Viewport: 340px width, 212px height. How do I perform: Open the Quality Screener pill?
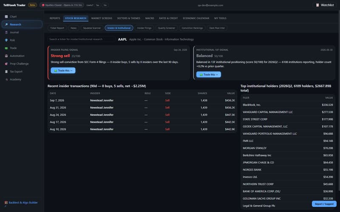[166, 28]
